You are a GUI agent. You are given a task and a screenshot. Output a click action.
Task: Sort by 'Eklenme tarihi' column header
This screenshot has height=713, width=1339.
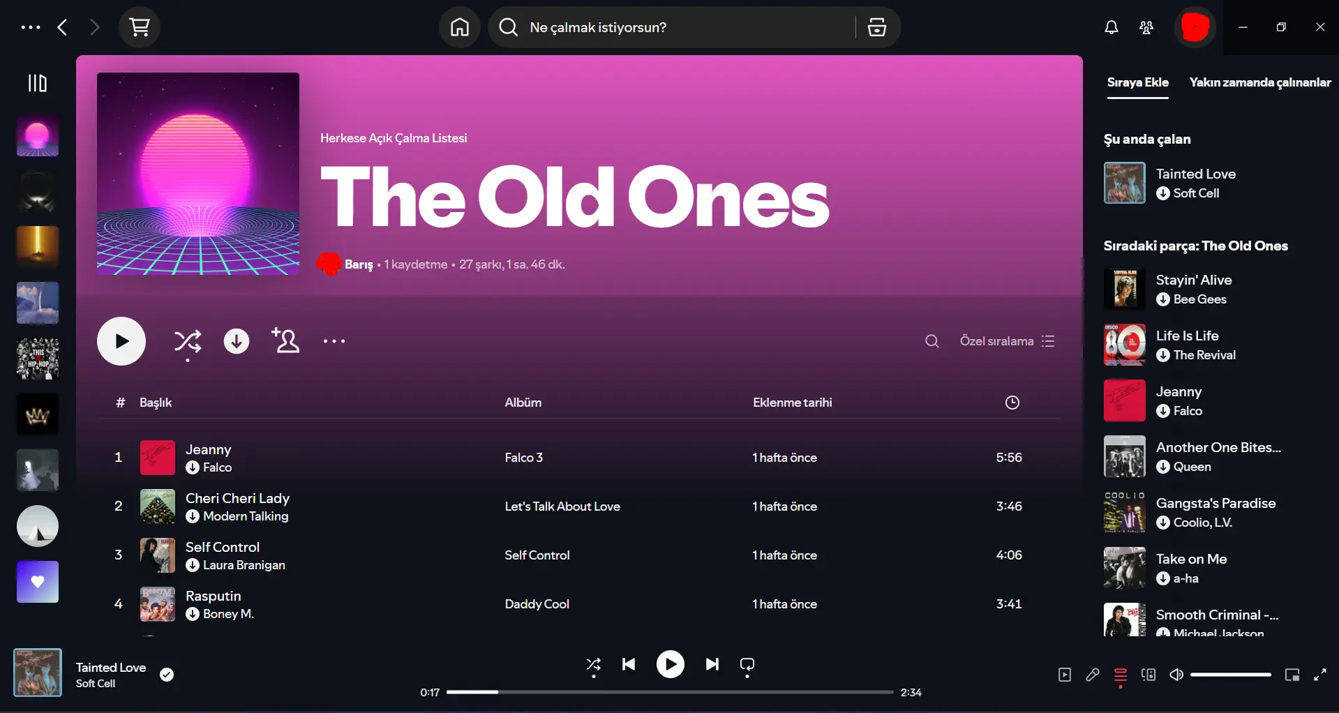793,403
